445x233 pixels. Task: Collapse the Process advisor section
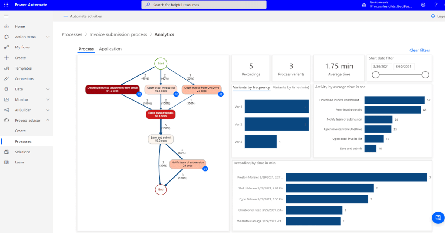(x=49, y=120)
